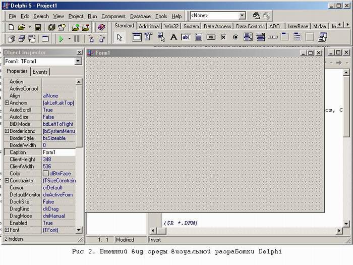353x265 pixels.
Task: Expand the BorderIcons property
Action: tap(7, 131)
